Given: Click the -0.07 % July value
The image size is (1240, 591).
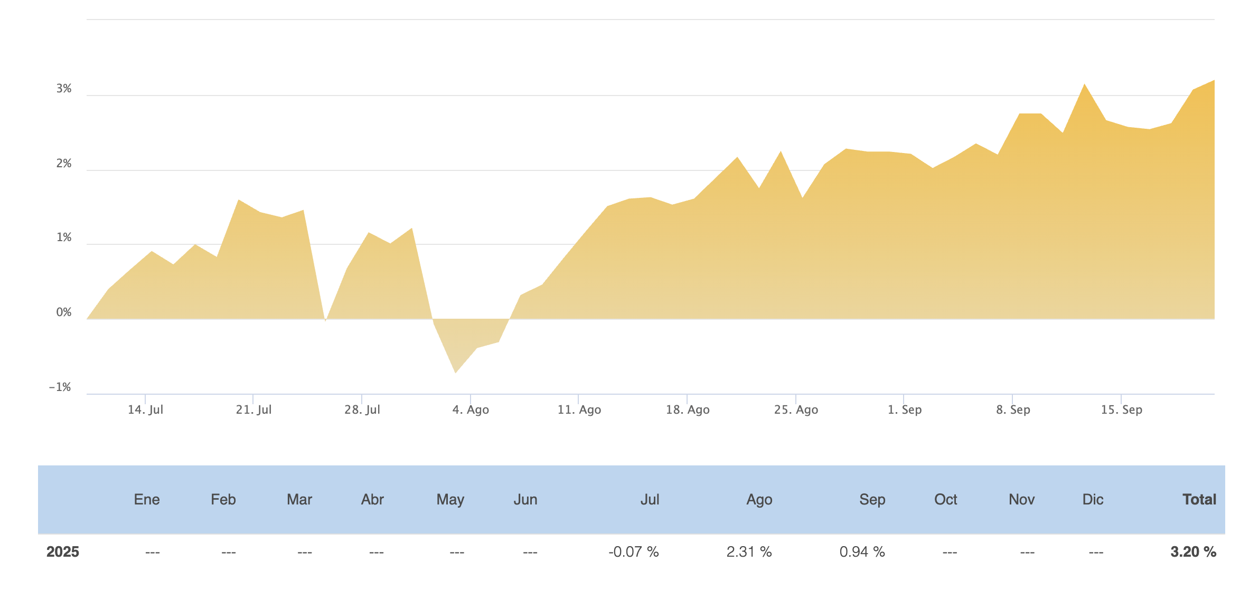Looking at the screenshot, I should tap(633, 551).
